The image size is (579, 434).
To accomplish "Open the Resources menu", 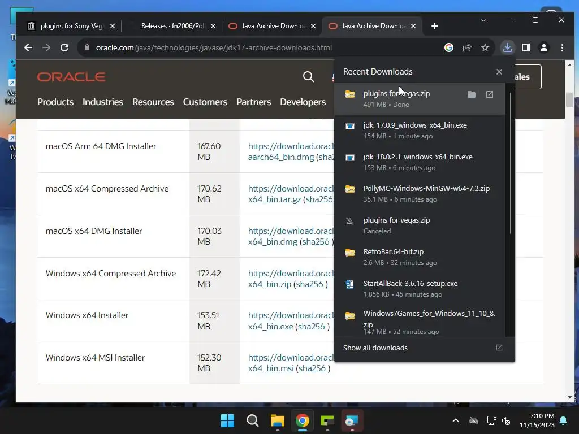I will [x=153, y=102].
